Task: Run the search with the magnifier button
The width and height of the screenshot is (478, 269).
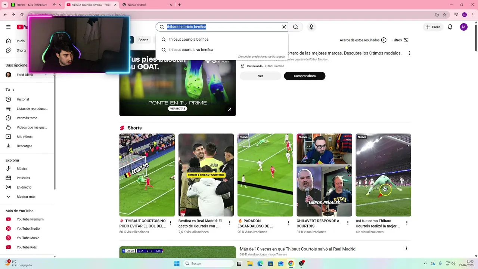Action: [295, 27]
